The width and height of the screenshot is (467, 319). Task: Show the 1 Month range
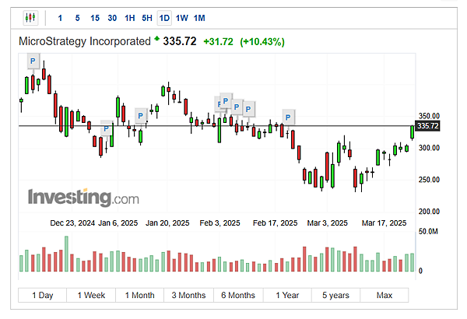tap(139, 295)
